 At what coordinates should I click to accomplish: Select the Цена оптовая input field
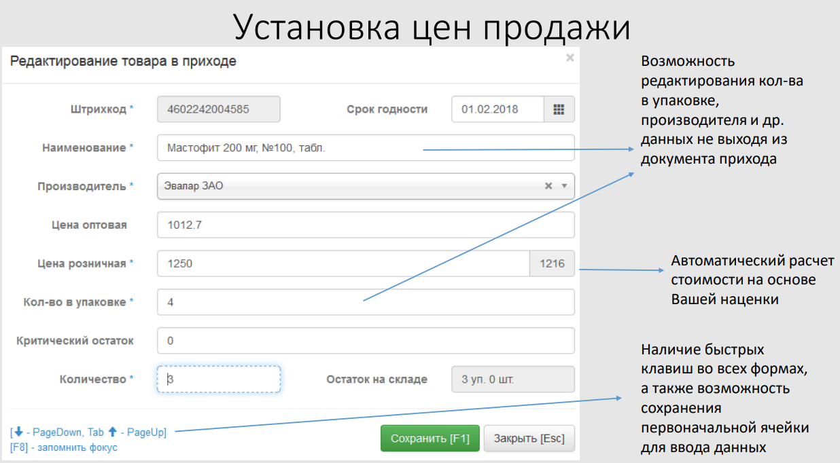coord(365,225)
